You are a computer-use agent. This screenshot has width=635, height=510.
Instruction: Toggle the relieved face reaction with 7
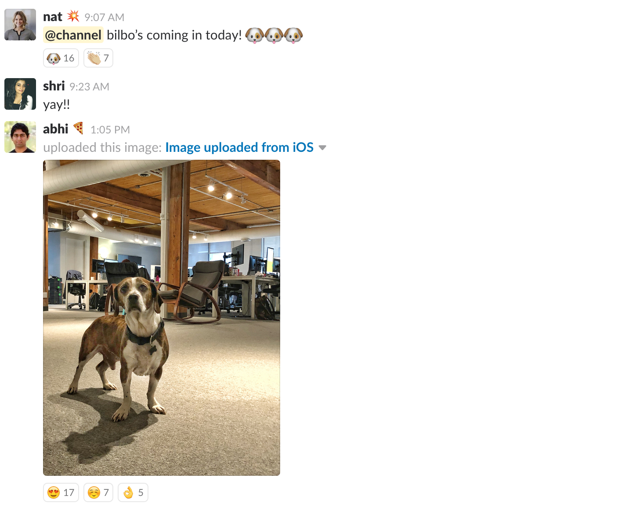pyautogui.click(x=98, y=492)
